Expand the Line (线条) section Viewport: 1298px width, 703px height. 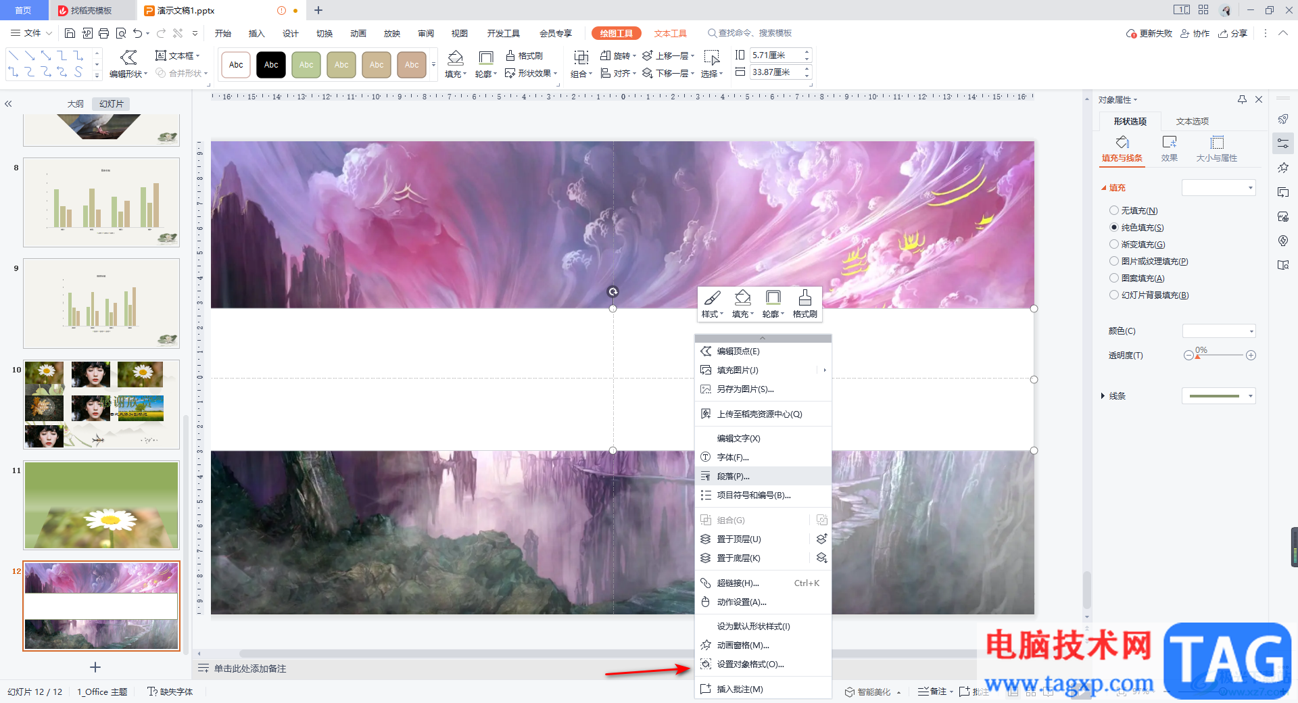[x=1103, y=396]
